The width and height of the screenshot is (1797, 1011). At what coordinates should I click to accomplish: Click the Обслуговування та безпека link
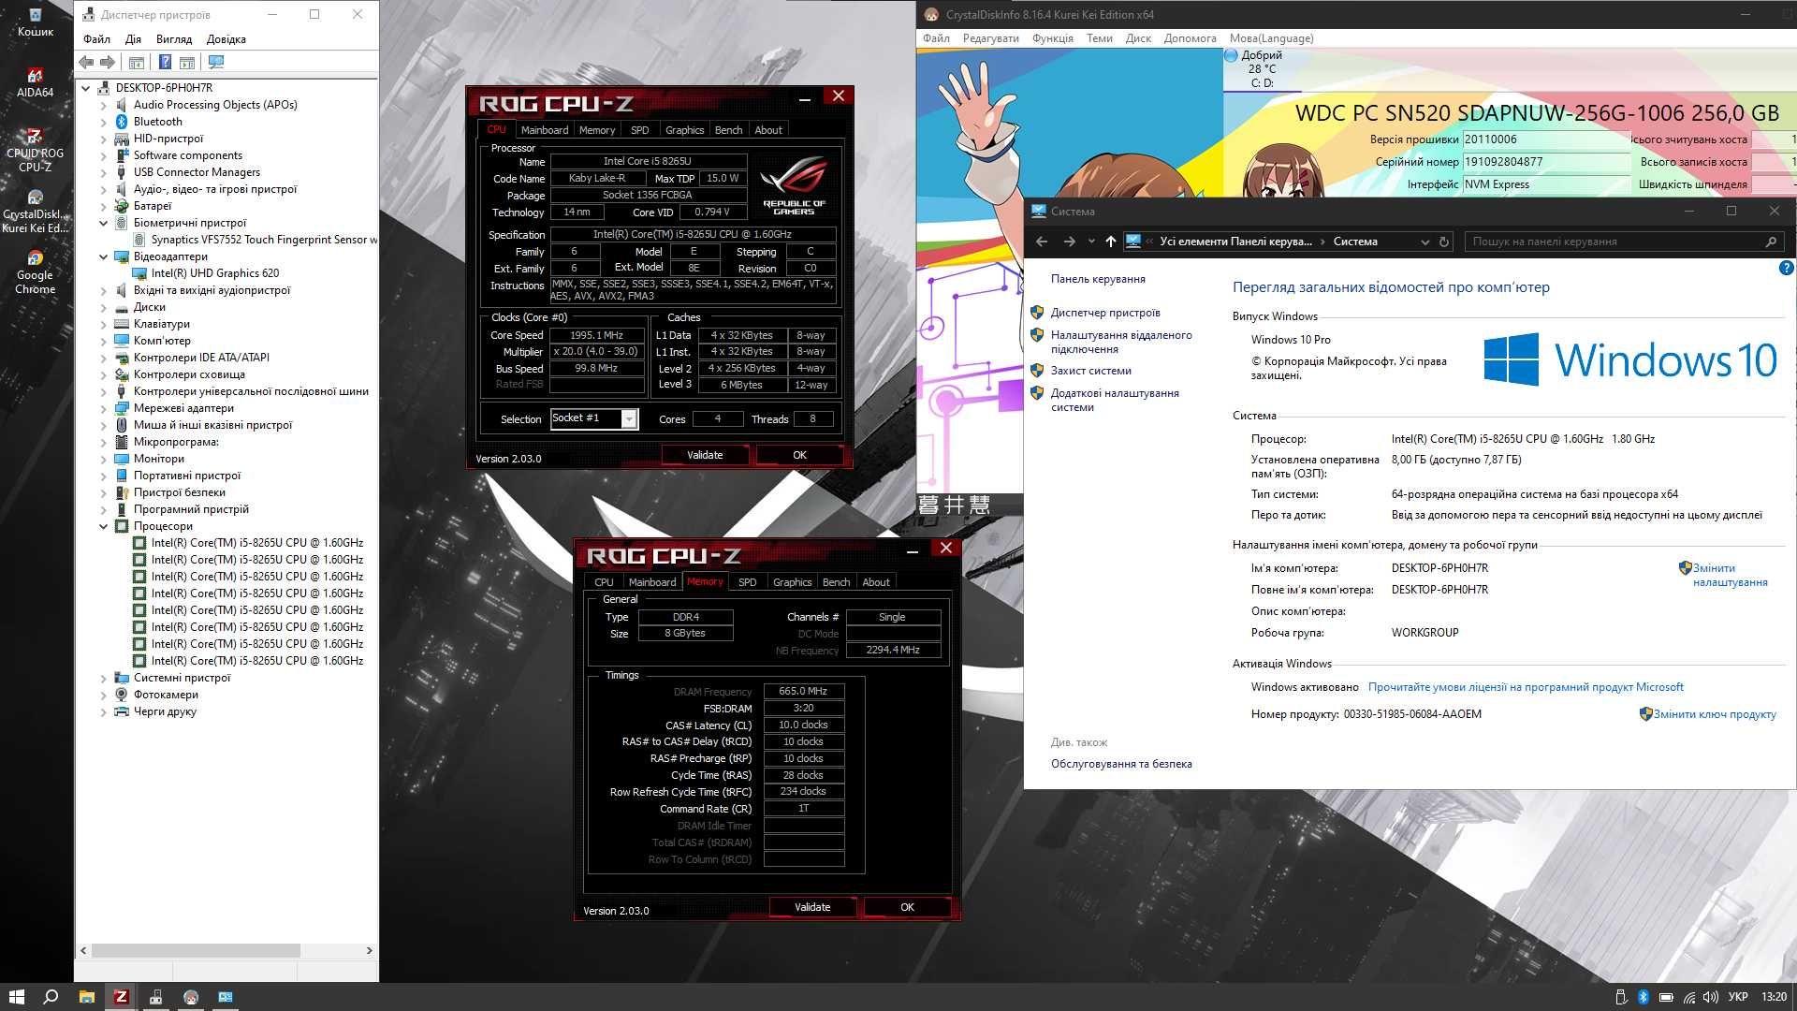click(x=1121, y=764)
